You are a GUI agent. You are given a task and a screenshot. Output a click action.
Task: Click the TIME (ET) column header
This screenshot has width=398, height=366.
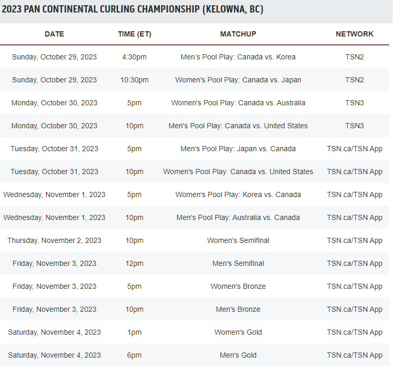(x=134, y=34)
